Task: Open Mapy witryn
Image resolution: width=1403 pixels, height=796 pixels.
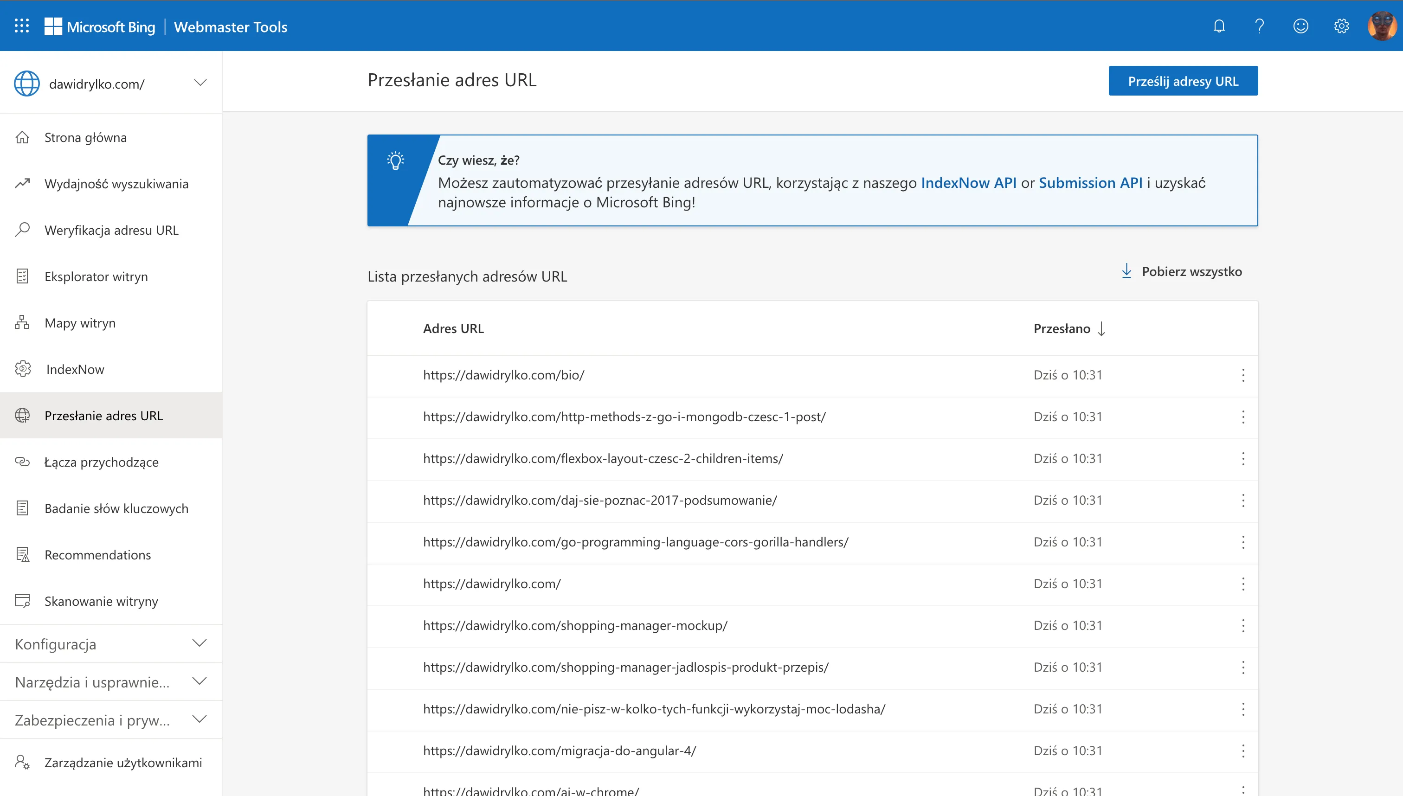Action: tap(111, 322)
